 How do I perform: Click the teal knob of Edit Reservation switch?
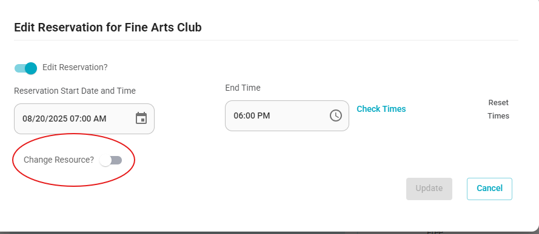click(x=31, y=68)
